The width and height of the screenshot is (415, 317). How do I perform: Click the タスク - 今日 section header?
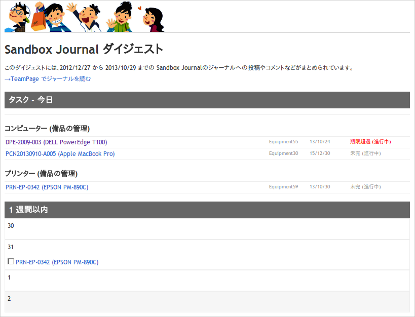pyautogui.click(x=29, y=100)
